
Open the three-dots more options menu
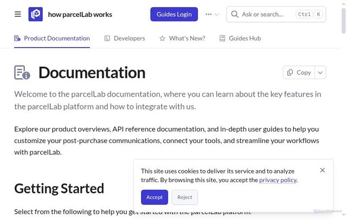(x=212, y=15)
